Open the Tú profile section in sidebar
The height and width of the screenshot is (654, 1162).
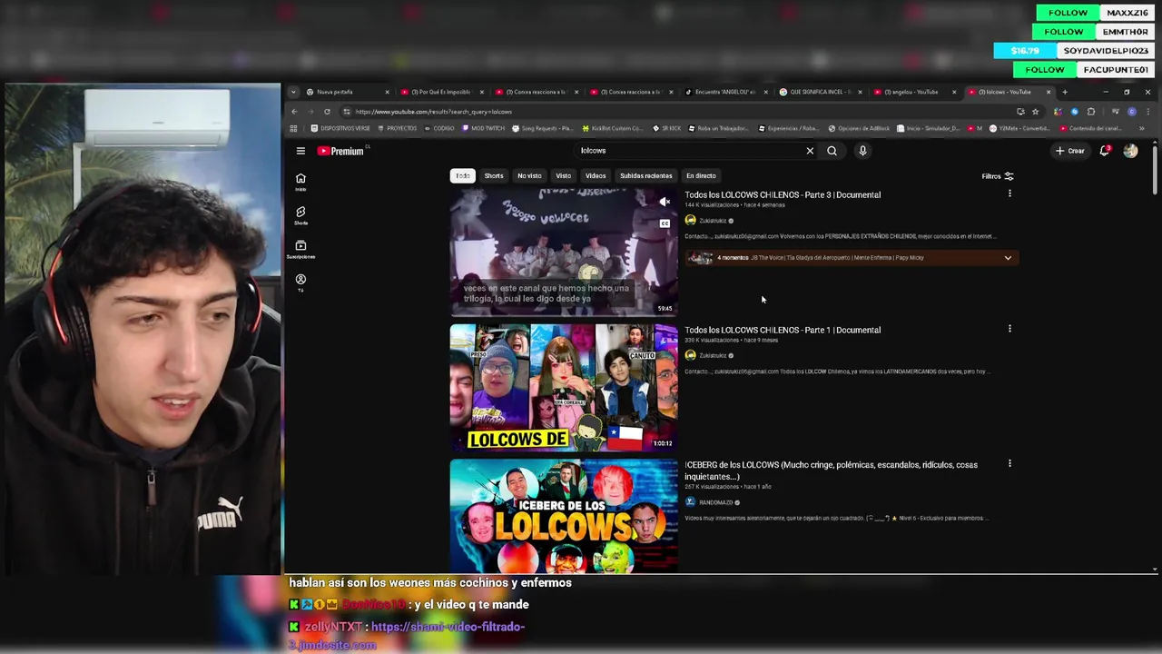(x=300, y=282)
